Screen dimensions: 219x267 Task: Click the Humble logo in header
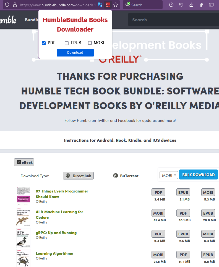pyautogui.click(x=8, y=20)
